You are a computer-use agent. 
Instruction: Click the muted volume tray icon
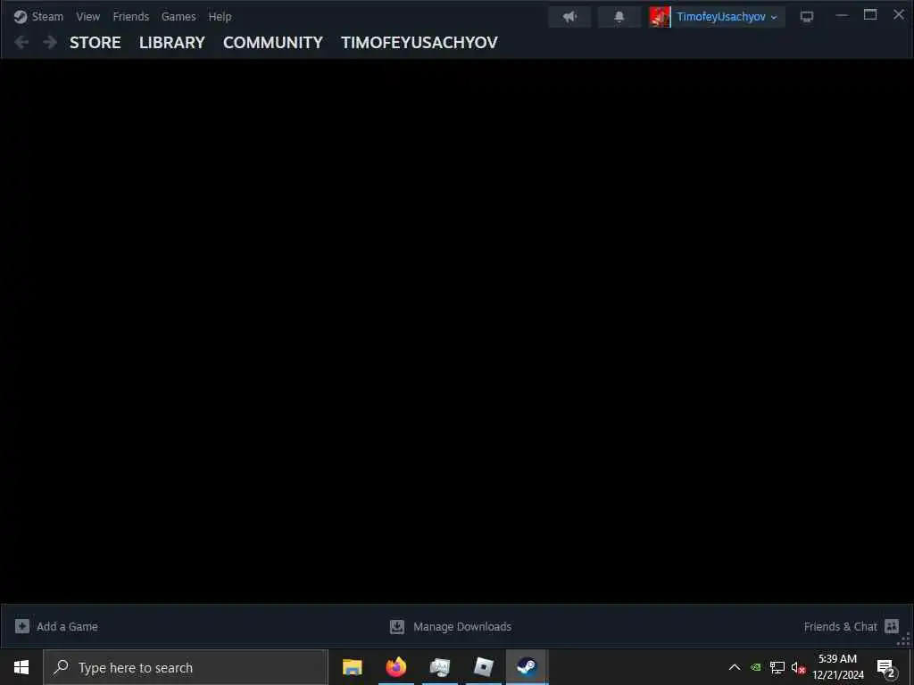point(798,667)
